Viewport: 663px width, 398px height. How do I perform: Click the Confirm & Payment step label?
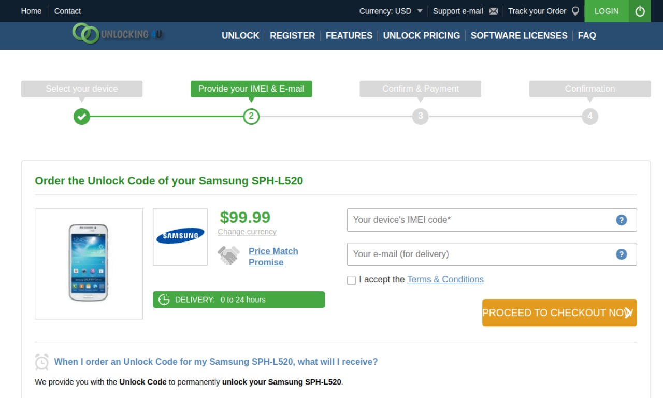421,89
